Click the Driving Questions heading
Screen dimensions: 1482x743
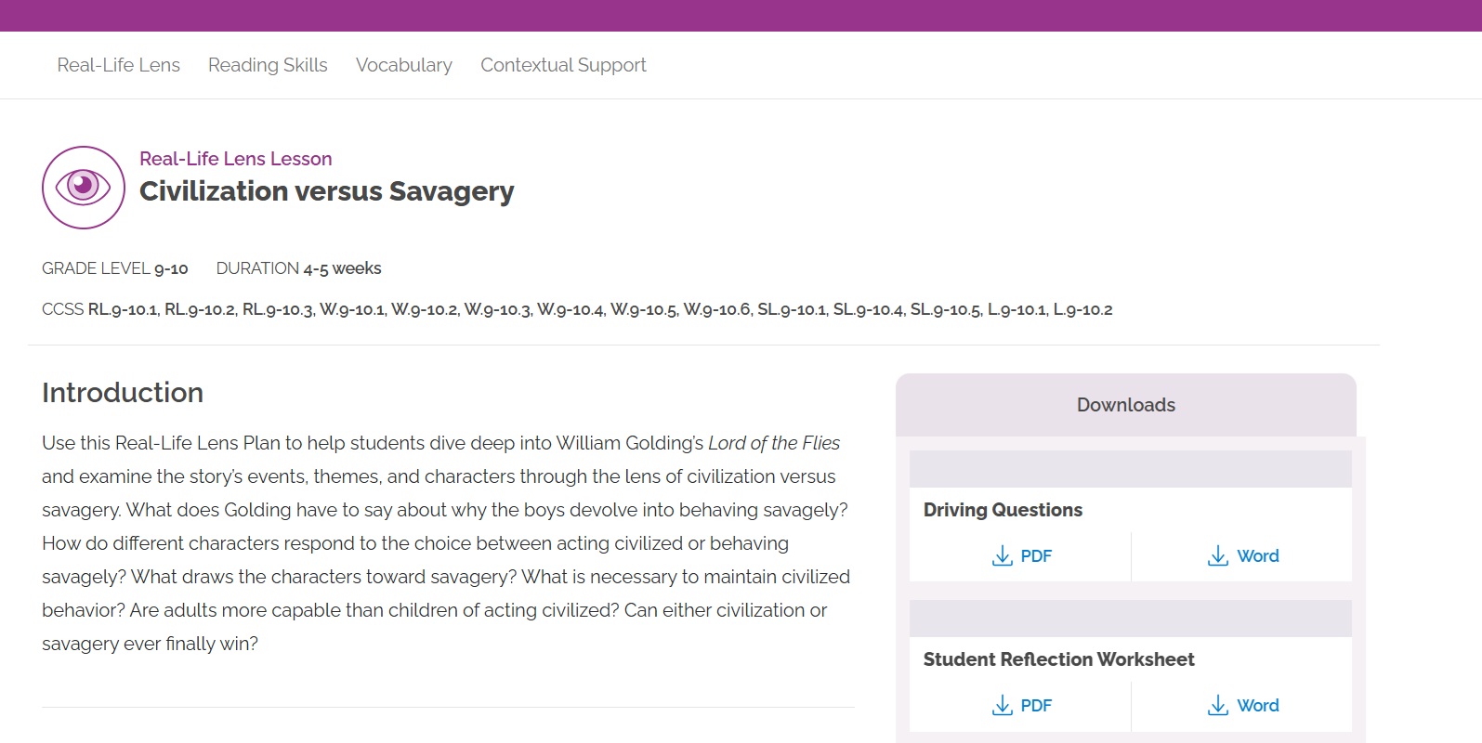point(1003,510)
